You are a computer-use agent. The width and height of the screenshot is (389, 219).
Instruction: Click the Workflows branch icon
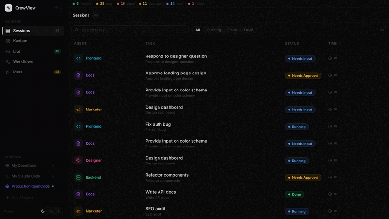tap(8, 62)
